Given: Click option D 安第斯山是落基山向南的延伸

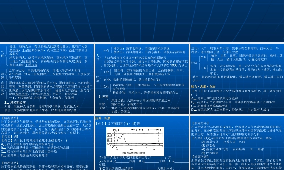Looking at the screenshot, I should 24,155.
